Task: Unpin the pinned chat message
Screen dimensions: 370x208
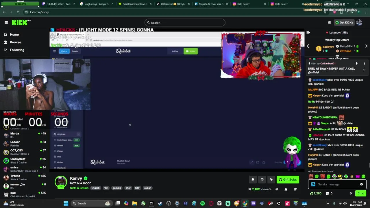Action: (357, 64)
